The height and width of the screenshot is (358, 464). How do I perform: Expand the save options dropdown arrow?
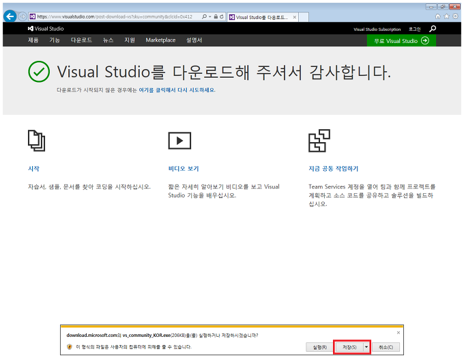366,347
